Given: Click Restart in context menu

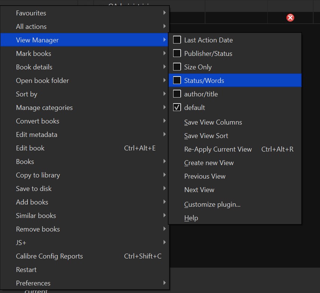Looking at the screenshot, I should (x=26, y=269).
